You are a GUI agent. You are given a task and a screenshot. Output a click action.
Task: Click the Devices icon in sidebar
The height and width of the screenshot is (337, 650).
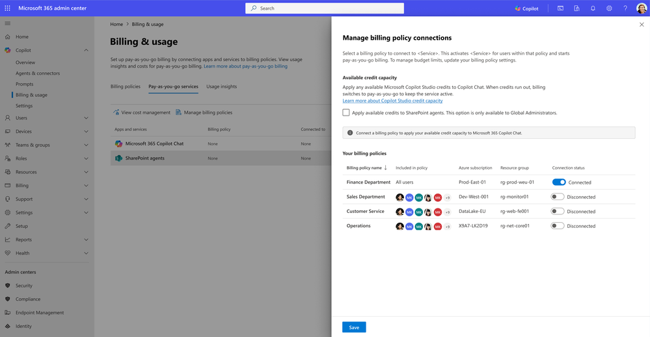coord(7,132)
